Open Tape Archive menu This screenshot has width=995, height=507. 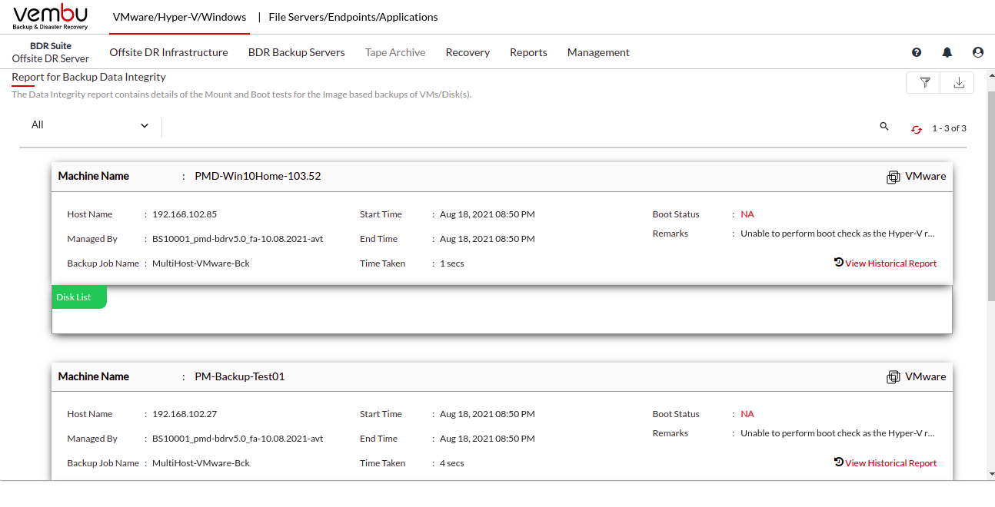coord(395,52)
